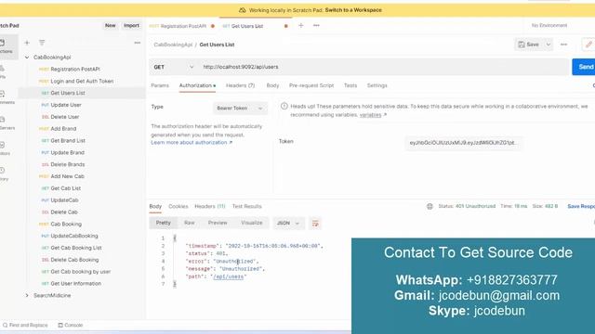This screenshot has height=334, width=595.
Task: Open Cab Booking request
Action: [x=66, y=225]
